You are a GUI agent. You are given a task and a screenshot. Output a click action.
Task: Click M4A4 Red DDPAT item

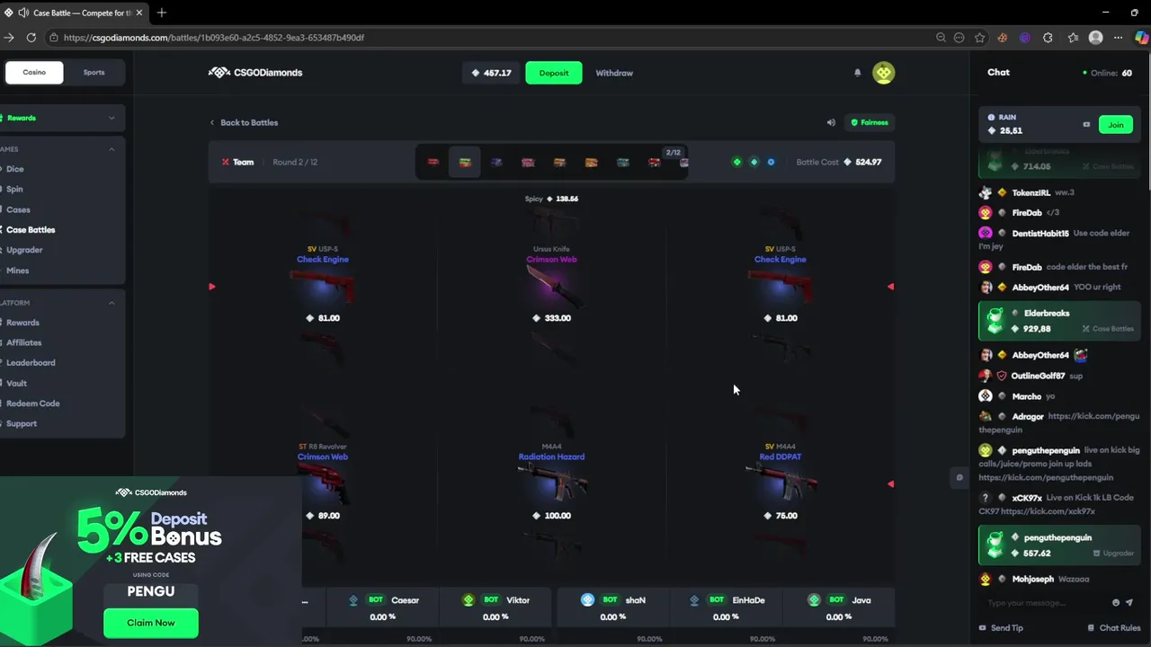(780, 481)
